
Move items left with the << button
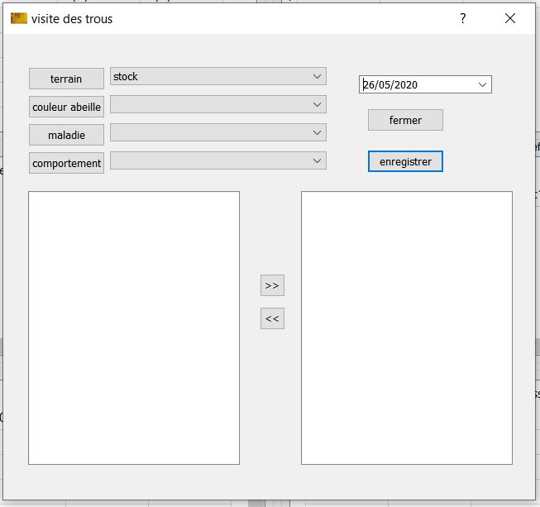(272, 318)
